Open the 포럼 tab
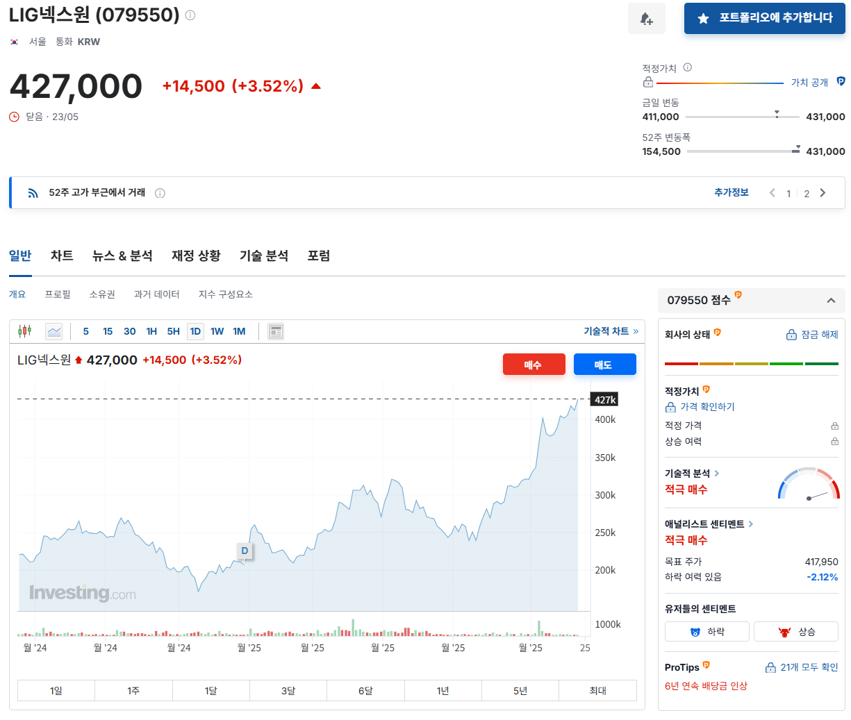The width and height of the screenshot is (851, 720). [319, 256]
